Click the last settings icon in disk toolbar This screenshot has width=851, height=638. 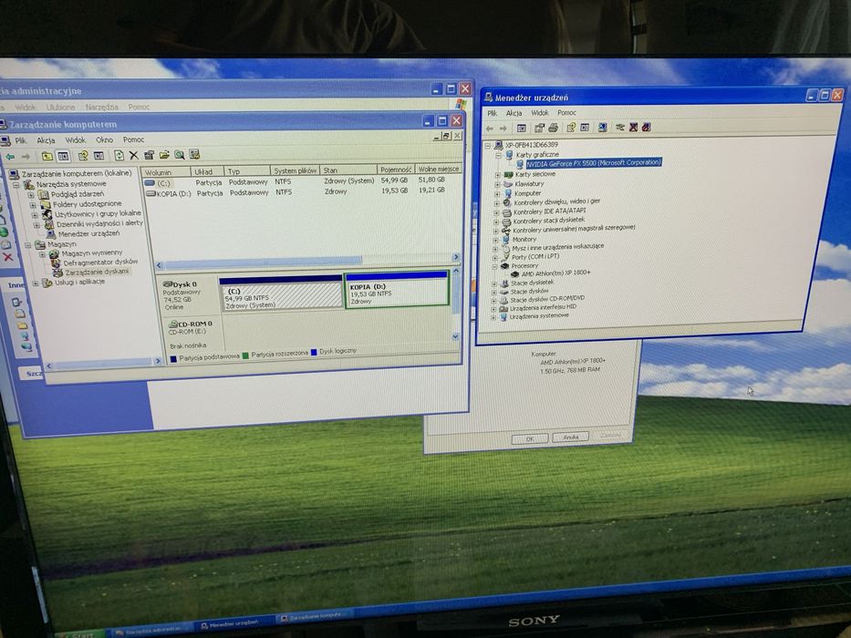(194, 155)
